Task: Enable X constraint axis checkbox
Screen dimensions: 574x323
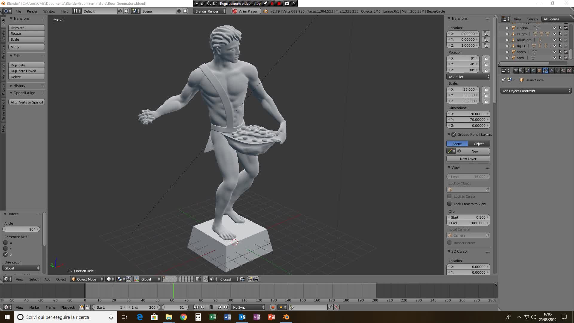Action: point(5,243)
